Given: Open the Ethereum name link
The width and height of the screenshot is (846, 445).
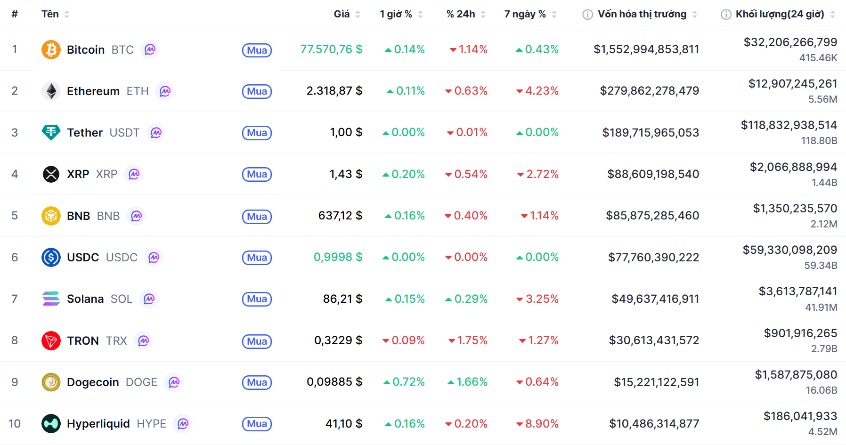Looking at the screenshot, I should (x=93, y=91).
